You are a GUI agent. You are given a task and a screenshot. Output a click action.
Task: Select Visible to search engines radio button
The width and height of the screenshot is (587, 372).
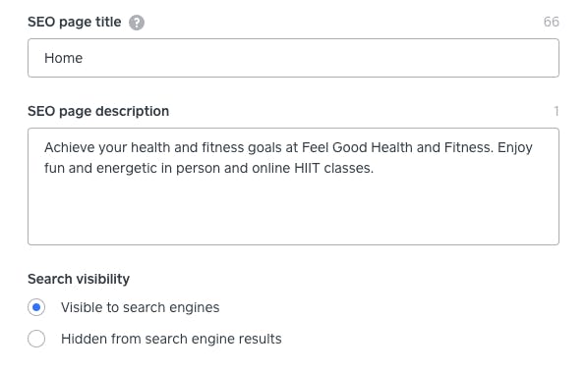36,307
